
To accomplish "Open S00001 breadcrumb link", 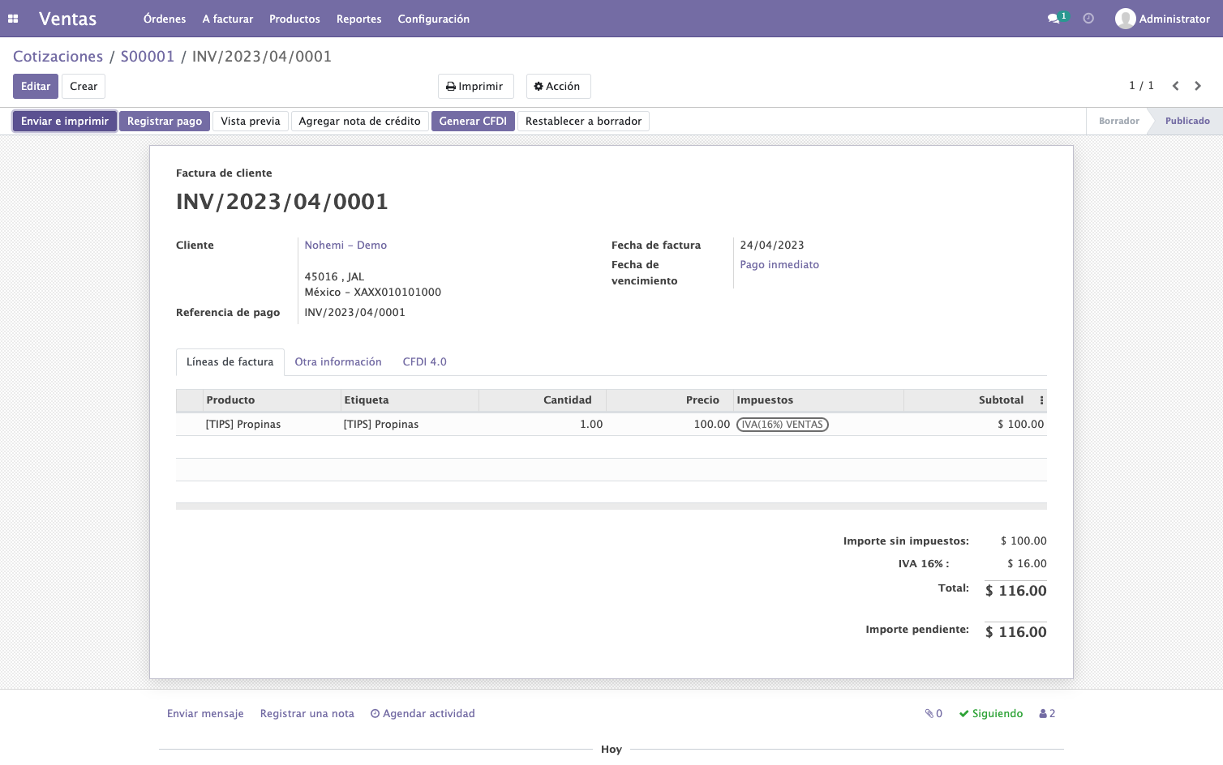I will 148,57.
